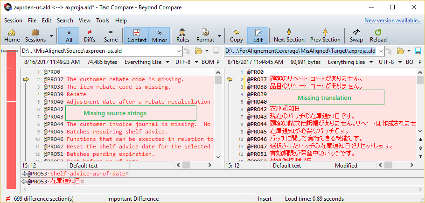Click the Copy toolbar button
425x203 pixels.
point(237,35)
